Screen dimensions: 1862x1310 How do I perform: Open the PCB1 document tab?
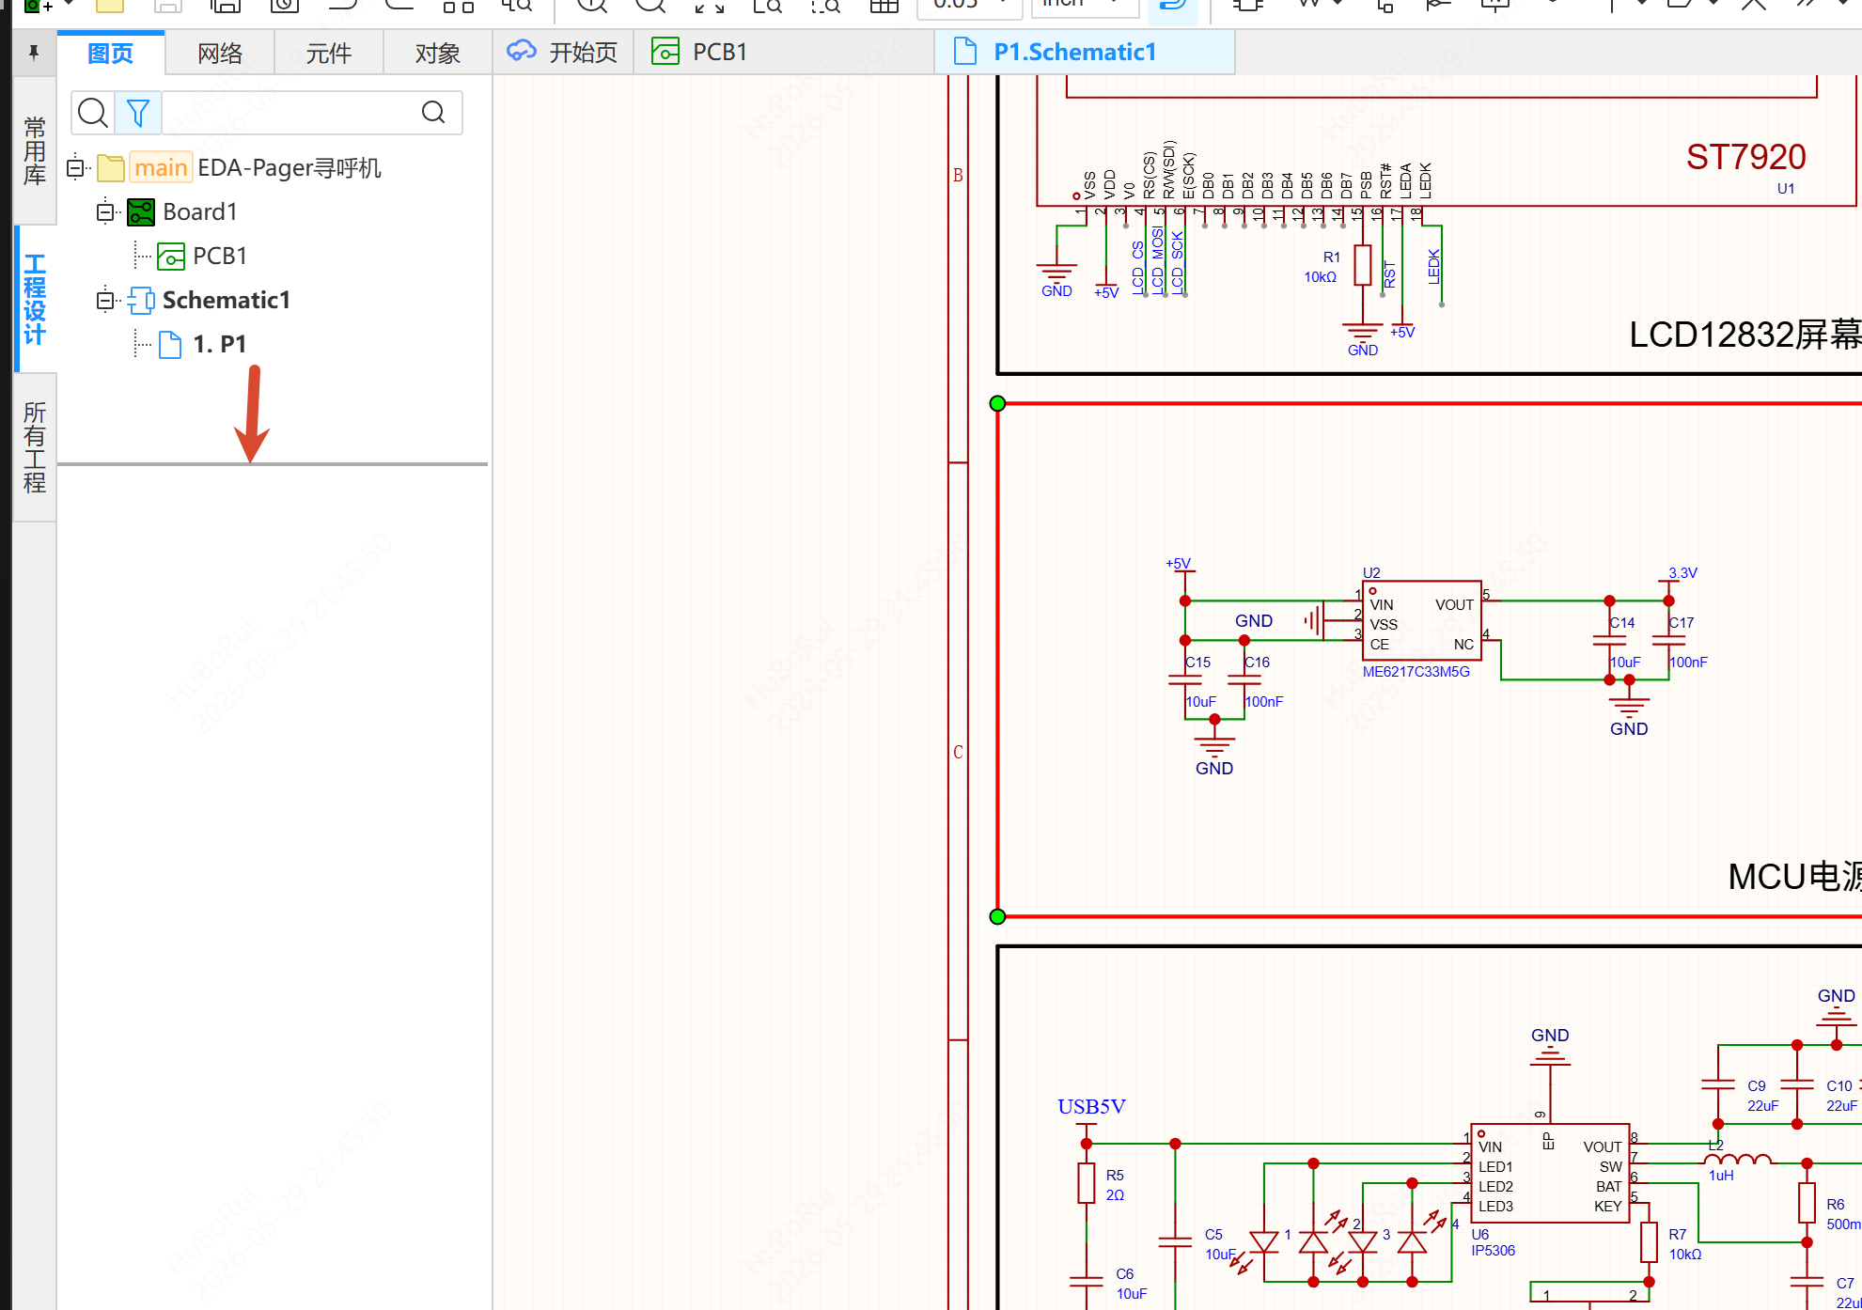699,52
